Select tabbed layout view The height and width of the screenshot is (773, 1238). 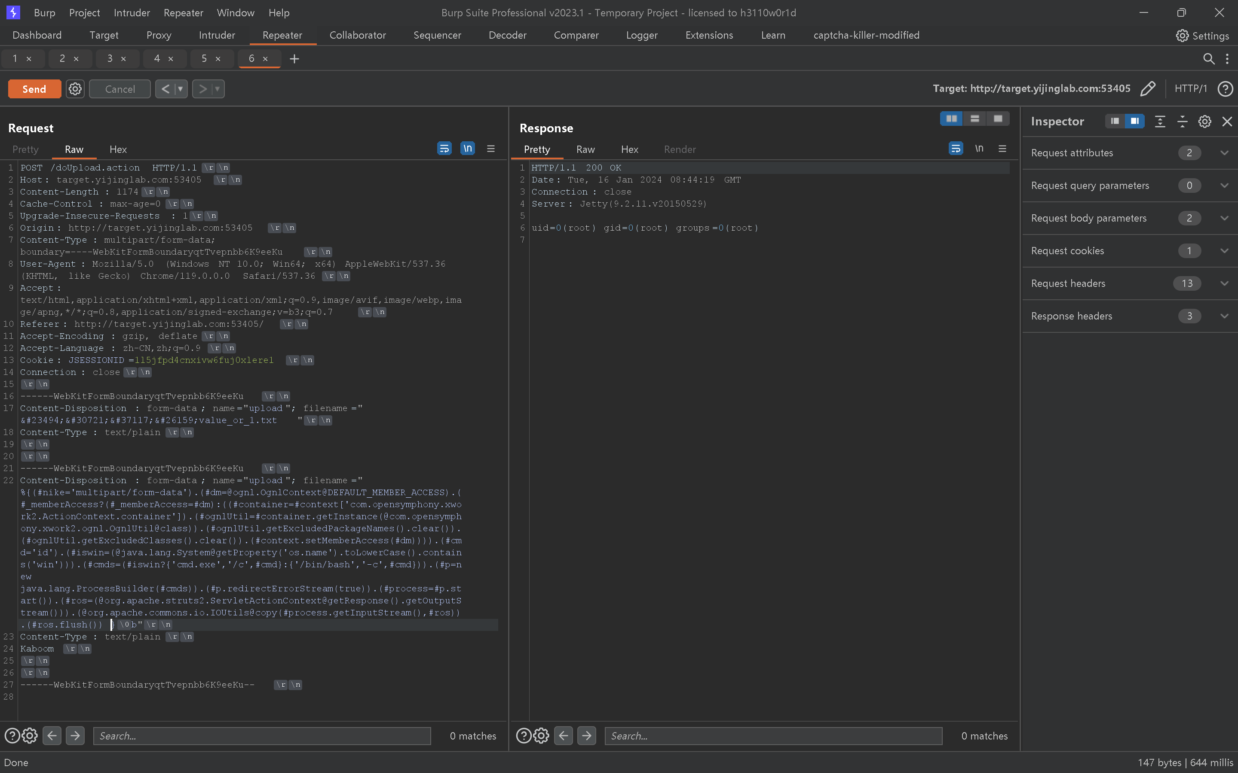coord(998,119)
